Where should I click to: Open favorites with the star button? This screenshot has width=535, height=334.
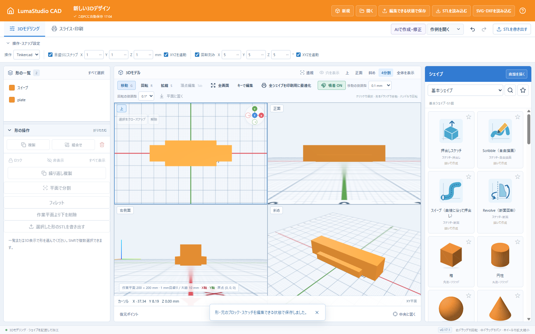click(x=523, y=90)
